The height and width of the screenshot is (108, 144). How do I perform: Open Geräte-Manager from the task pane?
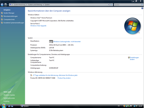click(9, 13)
